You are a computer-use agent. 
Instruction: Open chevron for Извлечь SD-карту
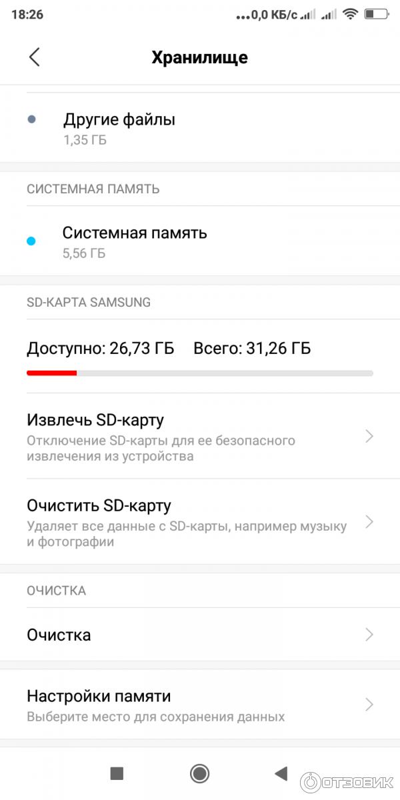[x=369, y=437]
